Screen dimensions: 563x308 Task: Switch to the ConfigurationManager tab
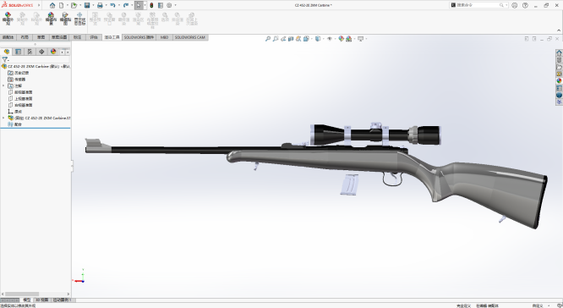tap(30, 52)
